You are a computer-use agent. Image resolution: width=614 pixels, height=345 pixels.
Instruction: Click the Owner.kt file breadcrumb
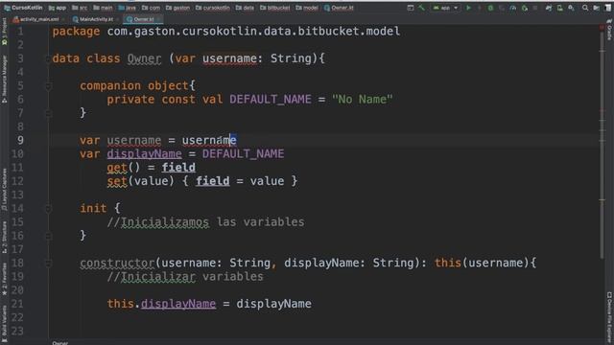pos(339,8)
